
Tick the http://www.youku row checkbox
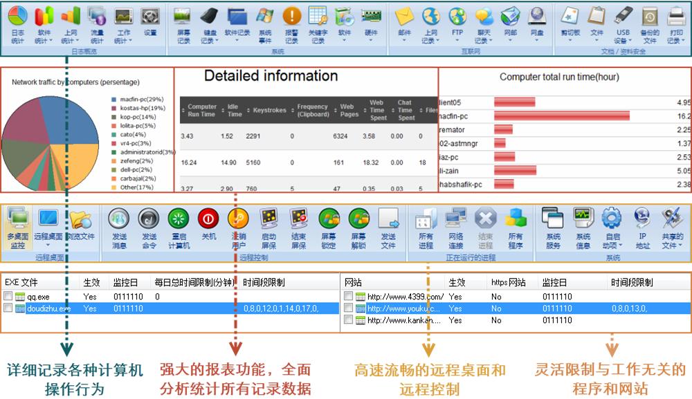click(348, 308)
